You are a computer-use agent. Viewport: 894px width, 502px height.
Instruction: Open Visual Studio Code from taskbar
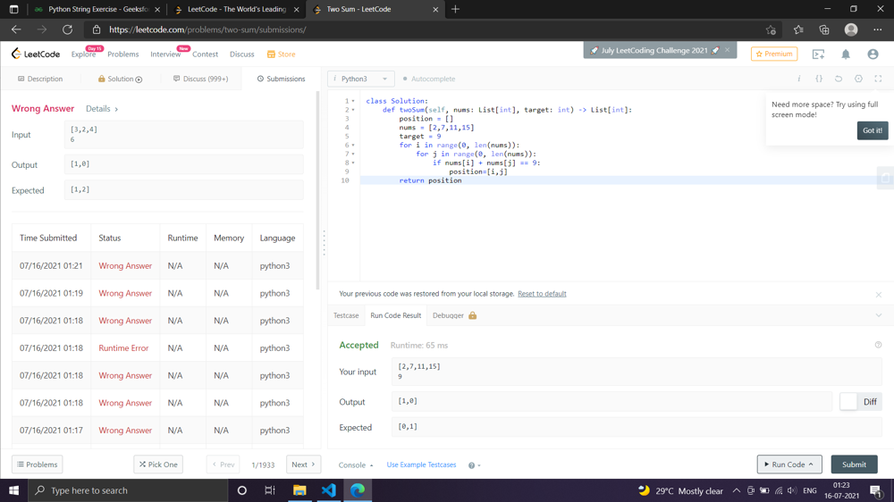coord(328,490)
